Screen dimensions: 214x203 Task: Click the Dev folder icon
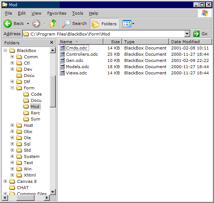coord(19,69)
